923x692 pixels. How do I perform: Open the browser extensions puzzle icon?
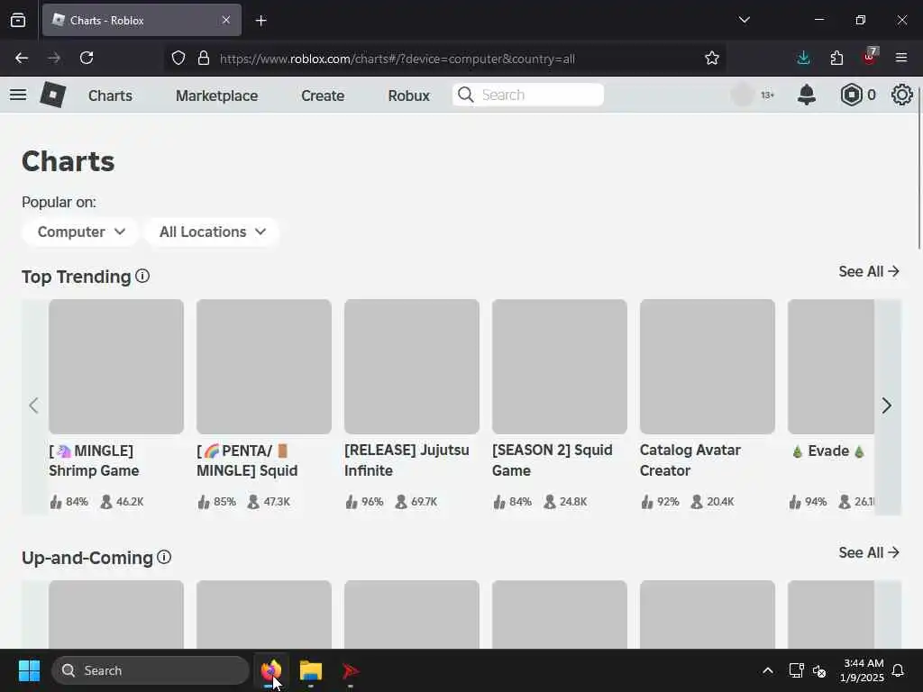(836, 58)
